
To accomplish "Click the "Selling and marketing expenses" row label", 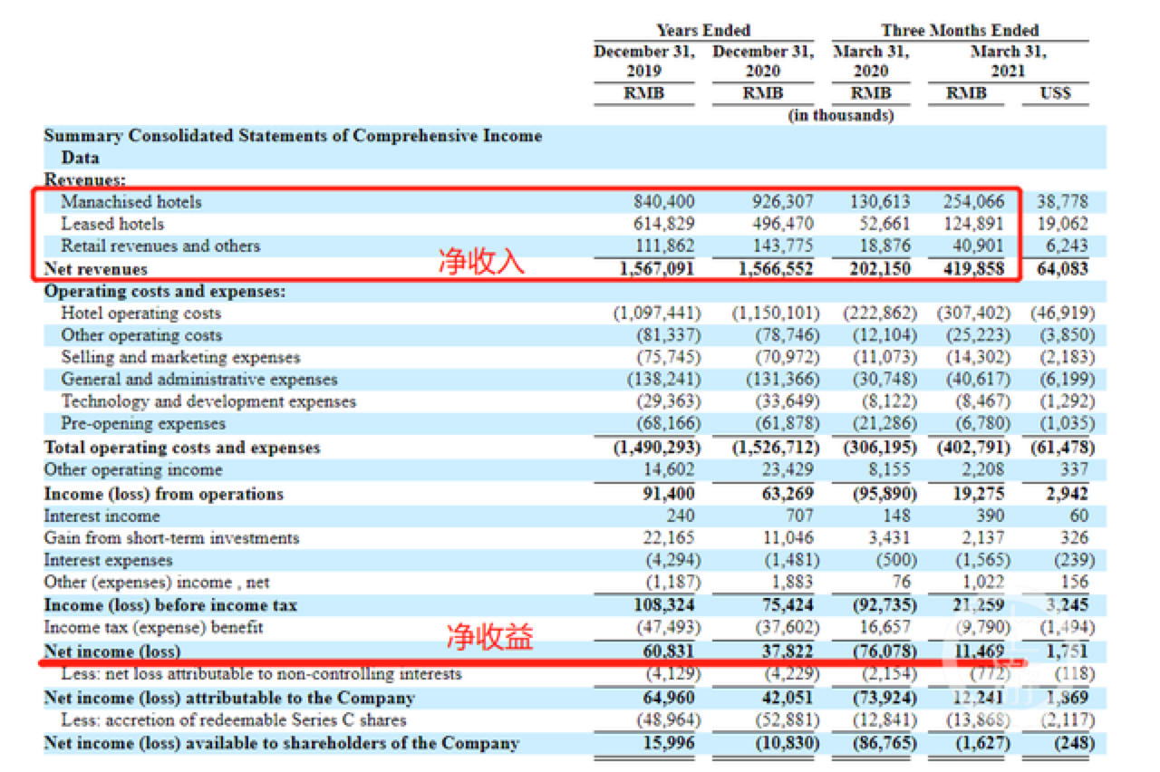I will (x=180, y=357).
